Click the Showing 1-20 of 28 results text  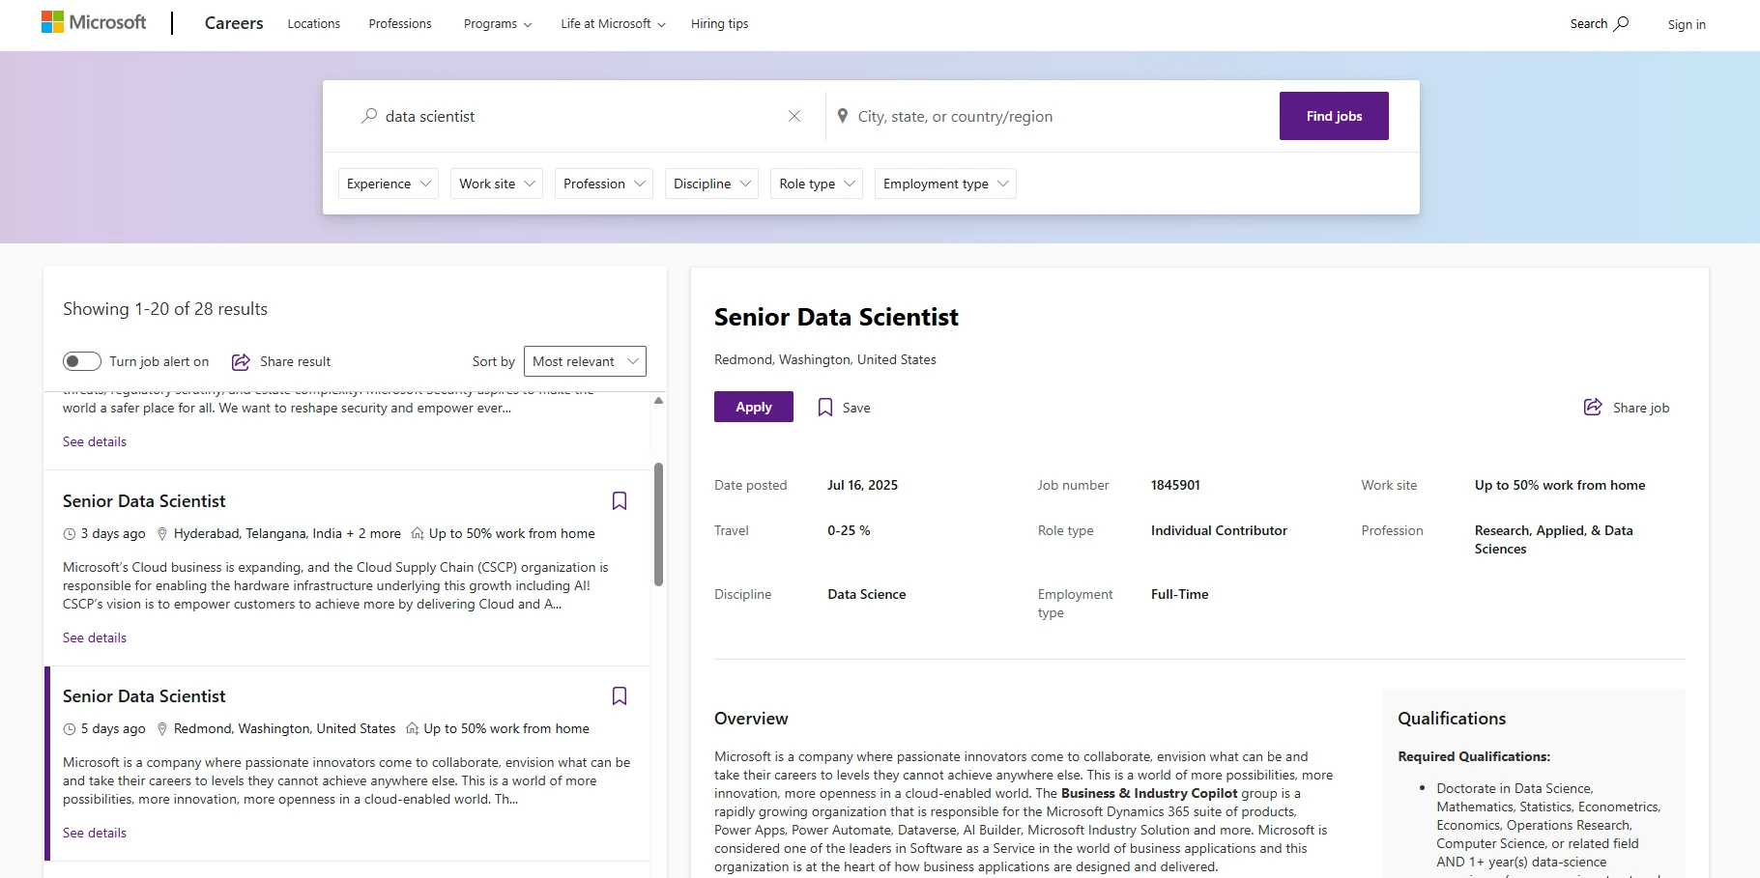click(x=165, y=309)
